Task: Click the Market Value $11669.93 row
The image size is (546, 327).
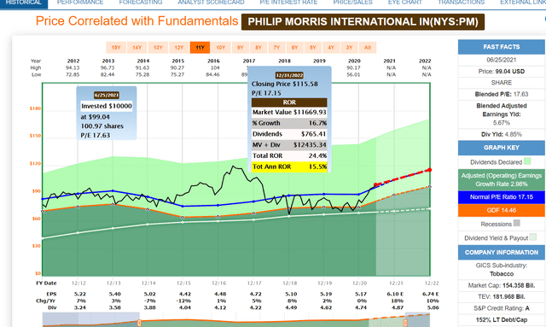Action: point(289,112)
